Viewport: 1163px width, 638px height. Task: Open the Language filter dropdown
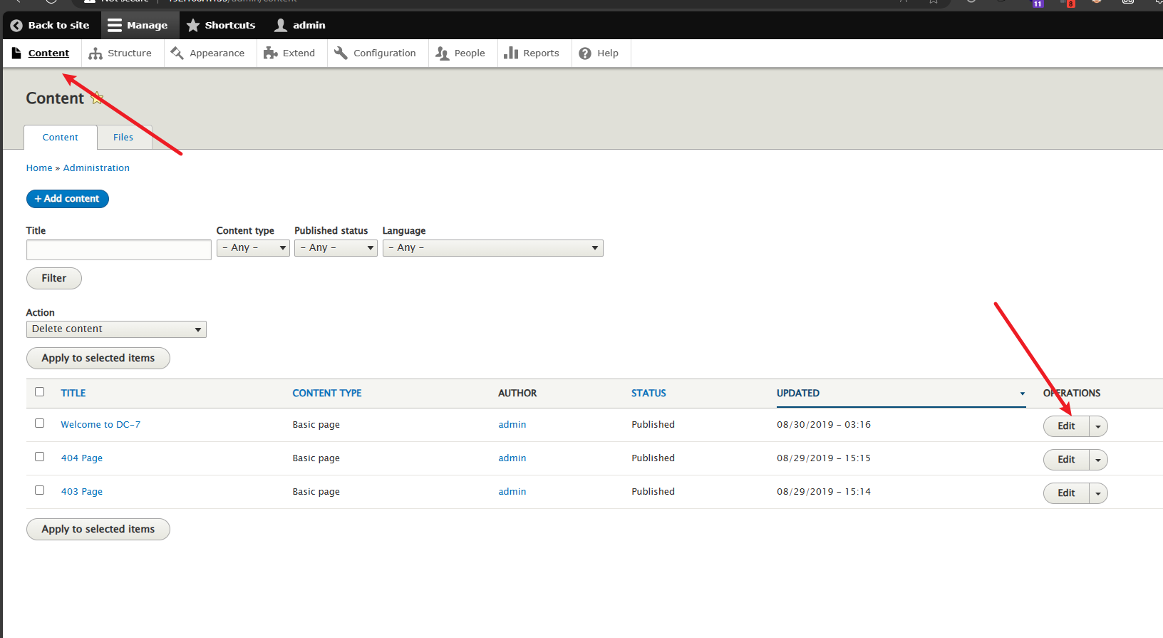tap(493, 247)
